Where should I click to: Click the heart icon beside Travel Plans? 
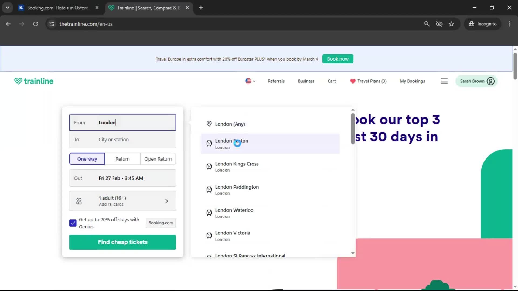[x=353, y=81]
